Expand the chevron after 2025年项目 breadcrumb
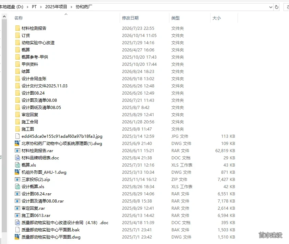289x244 pixels. pos(71,7)
